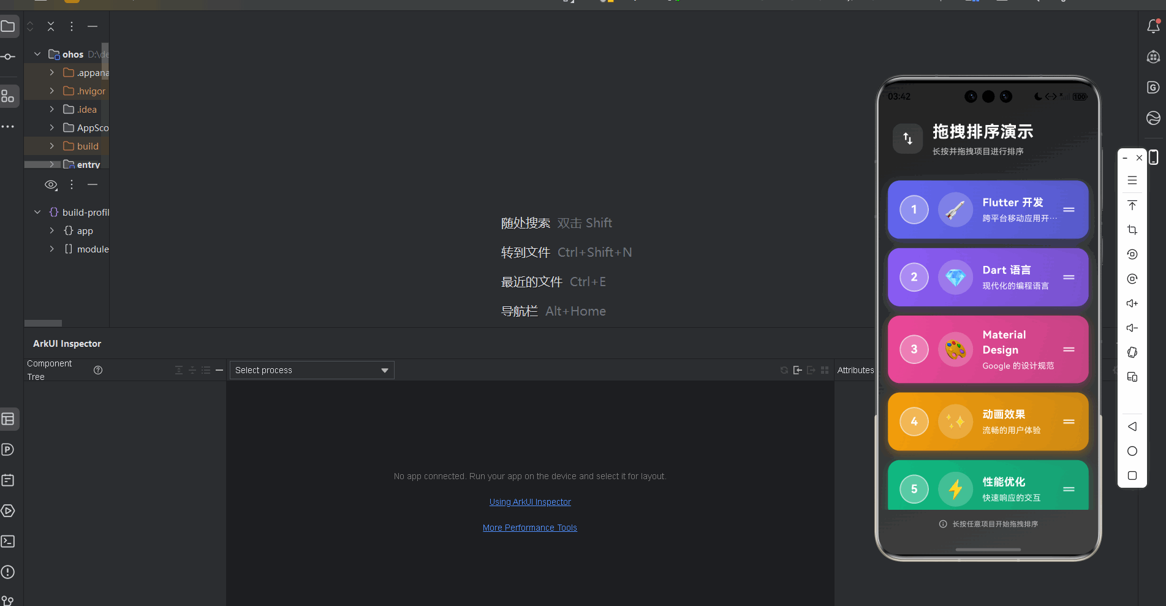The image size is (1166, 606).
Task: Hide the structure panel with minimize dash
Action: (93, 184)
